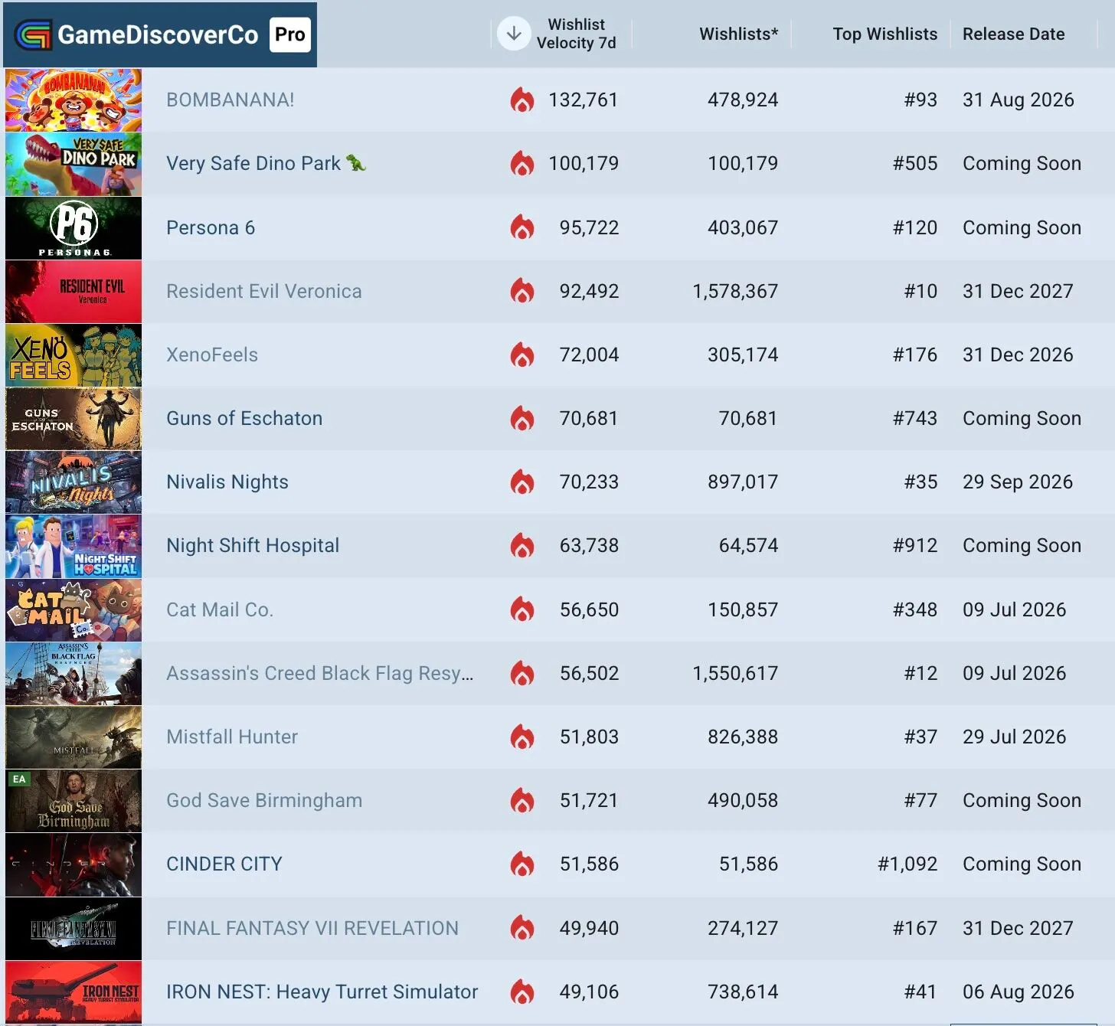Screen dimensions: 1115x1026
Task: Click the Mistfall Hunter thumbnail
Action: (74, 737)
